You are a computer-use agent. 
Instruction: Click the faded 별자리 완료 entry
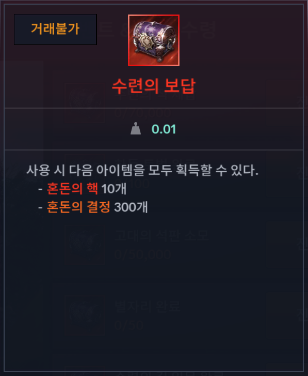pos(148,306)
